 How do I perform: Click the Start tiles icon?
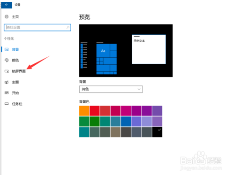pyautogui.click(x=7, y=93)
